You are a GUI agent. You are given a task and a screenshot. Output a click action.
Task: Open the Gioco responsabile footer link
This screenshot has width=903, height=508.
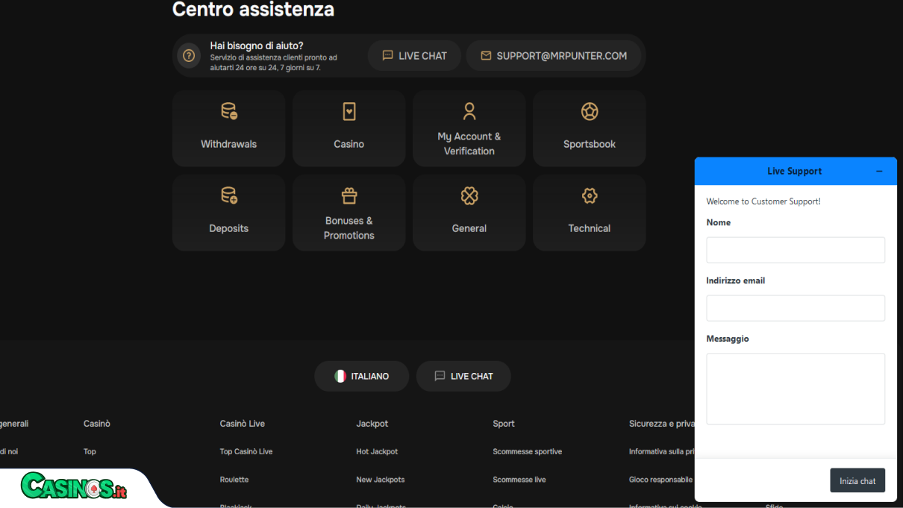point(660,480)
